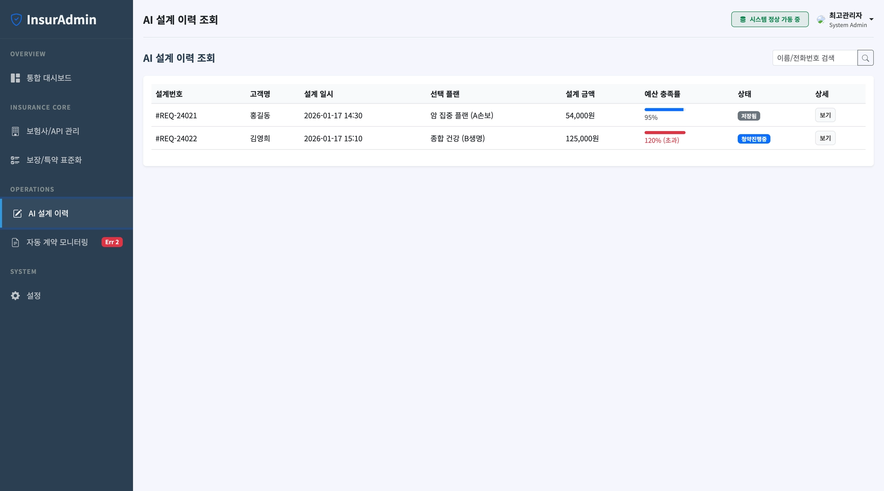Click 보기 button for 김영희 row
Viewport: 884px width, 491px height.
(x=825, y=138)
